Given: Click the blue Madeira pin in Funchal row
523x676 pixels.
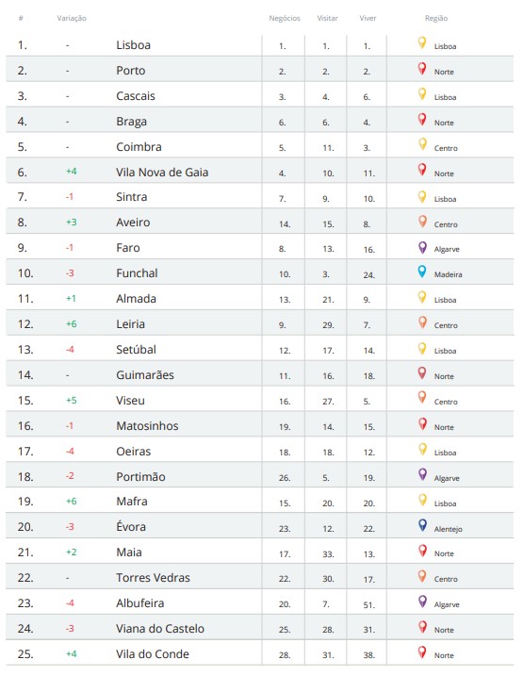Looking at the screenshot, I should point(422,272).
